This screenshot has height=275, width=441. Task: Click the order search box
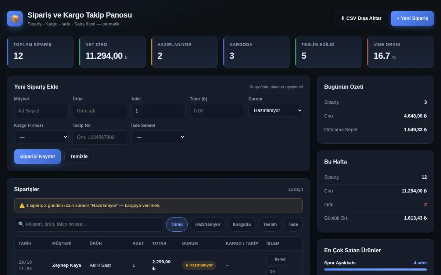click(x=89, y=224)
